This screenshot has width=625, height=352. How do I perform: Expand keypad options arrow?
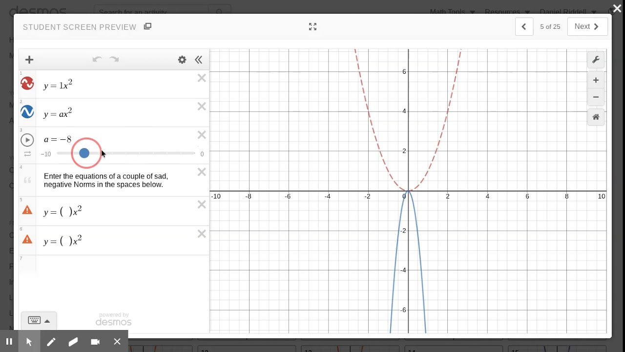pos(47,321)
